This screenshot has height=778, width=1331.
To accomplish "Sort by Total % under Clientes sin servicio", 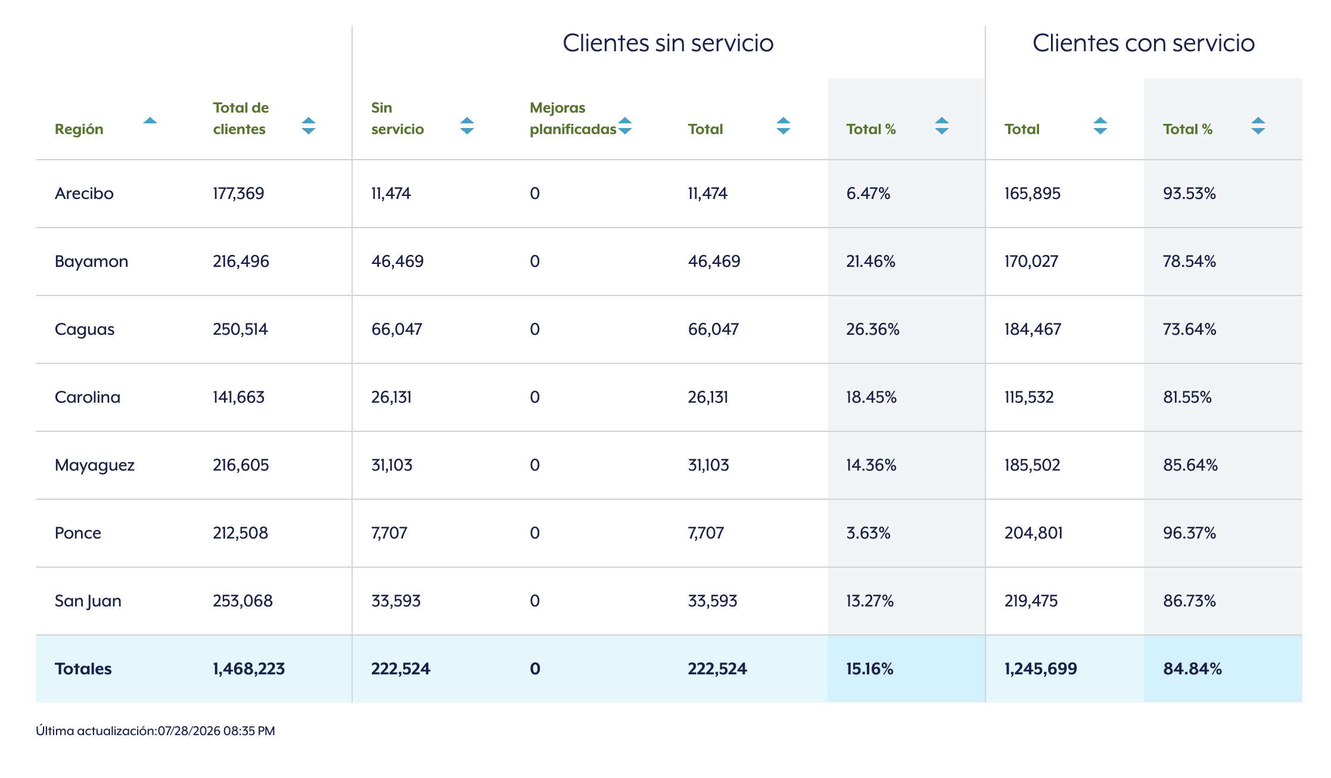I will tap(942, 126).
